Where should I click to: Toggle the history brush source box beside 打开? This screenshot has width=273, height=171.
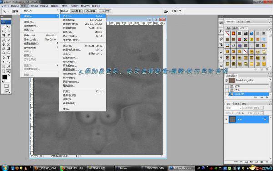pos(227,86)
